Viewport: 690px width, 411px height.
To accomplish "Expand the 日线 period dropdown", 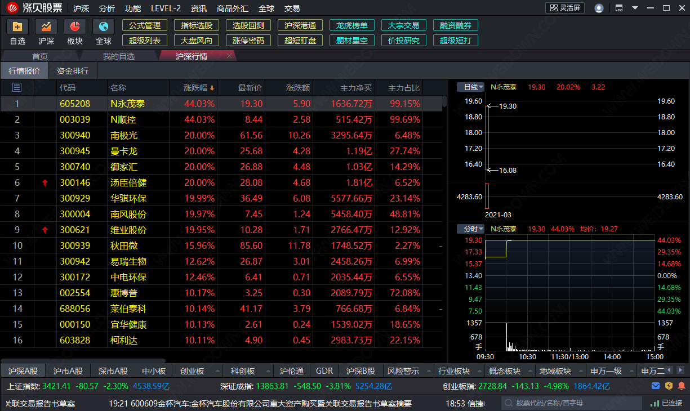I will 470,87.
